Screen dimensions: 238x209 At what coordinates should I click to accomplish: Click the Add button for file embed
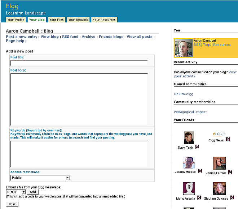click(33, 192)
